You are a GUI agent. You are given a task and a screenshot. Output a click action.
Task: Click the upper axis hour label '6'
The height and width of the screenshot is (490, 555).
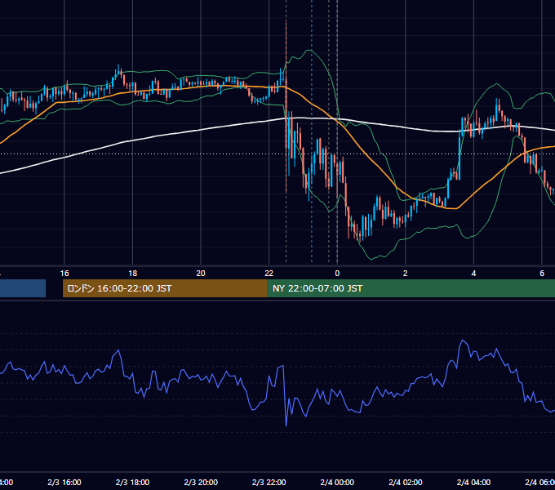point(542,274)
